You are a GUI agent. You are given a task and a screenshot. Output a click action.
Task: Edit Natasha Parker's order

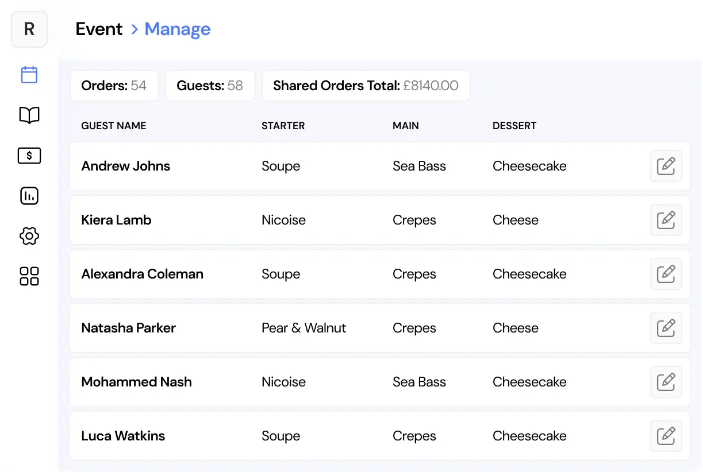tap(666, 328)
